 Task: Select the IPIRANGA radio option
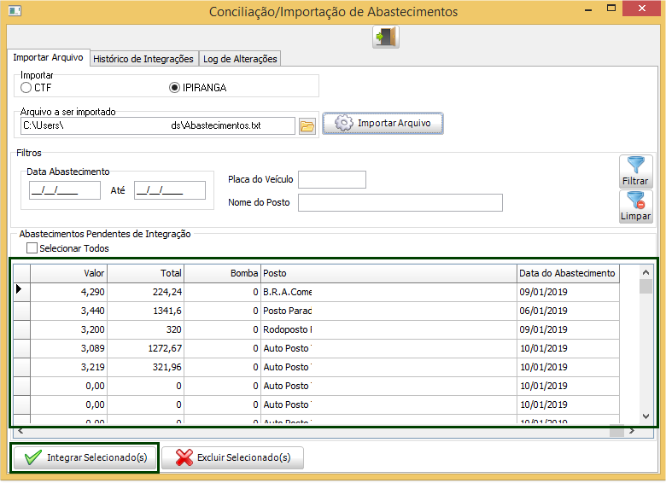tap(175, 87)
